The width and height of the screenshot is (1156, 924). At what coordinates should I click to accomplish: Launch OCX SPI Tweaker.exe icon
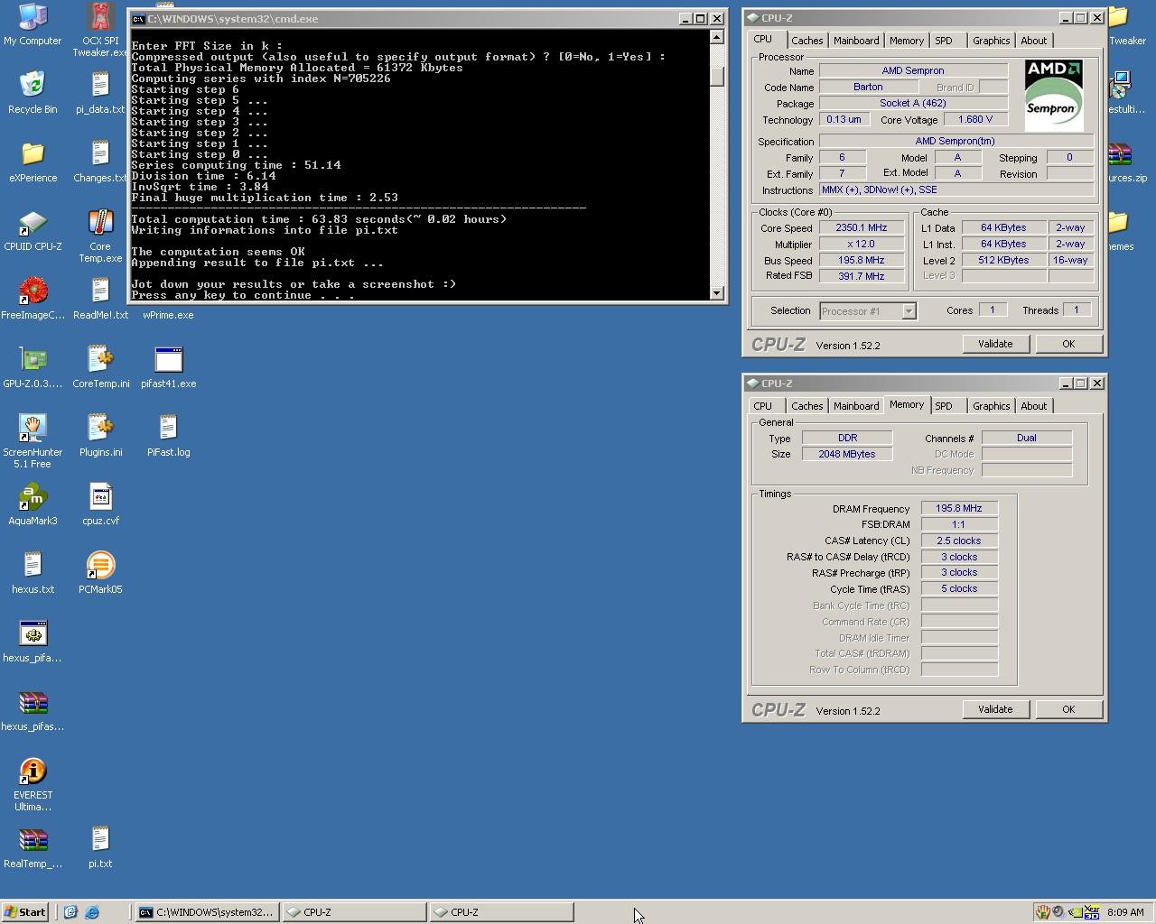click(100, 29)
